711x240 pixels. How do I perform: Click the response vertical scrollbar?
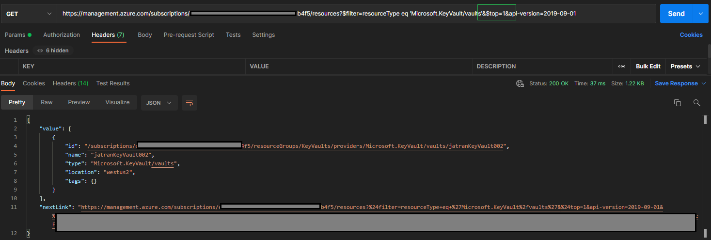pyautogui.click(x=705, y=120)
